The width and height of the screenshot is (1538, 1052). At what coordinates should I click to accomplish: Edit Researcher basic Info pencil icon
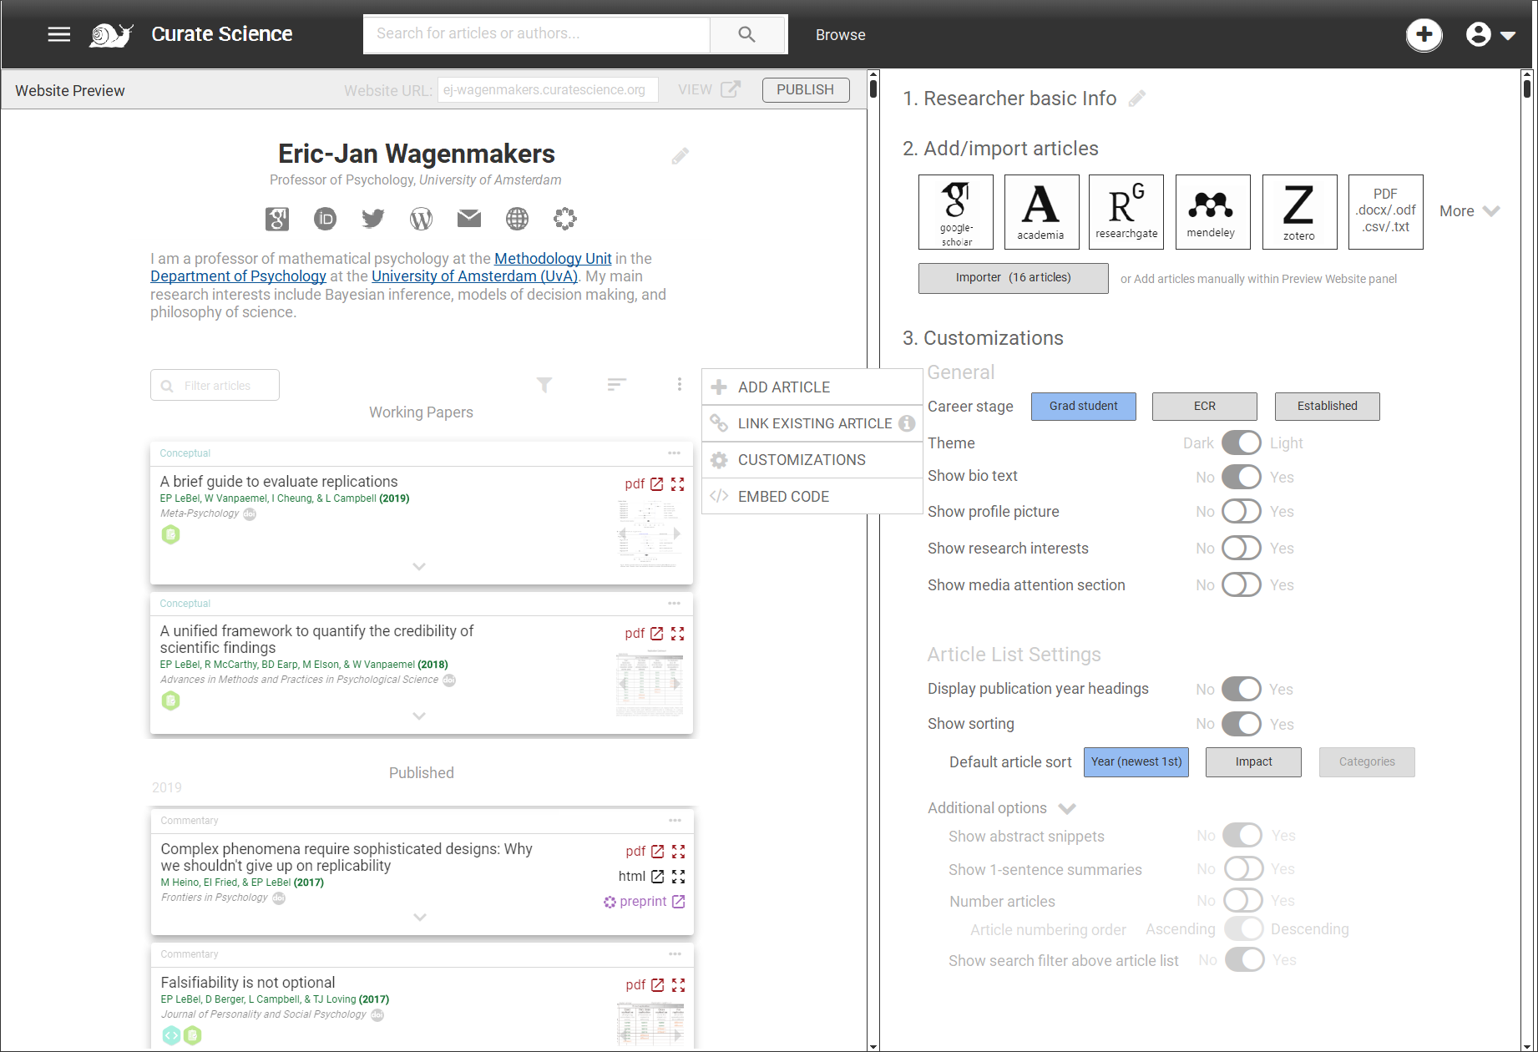coord(1136,99)
